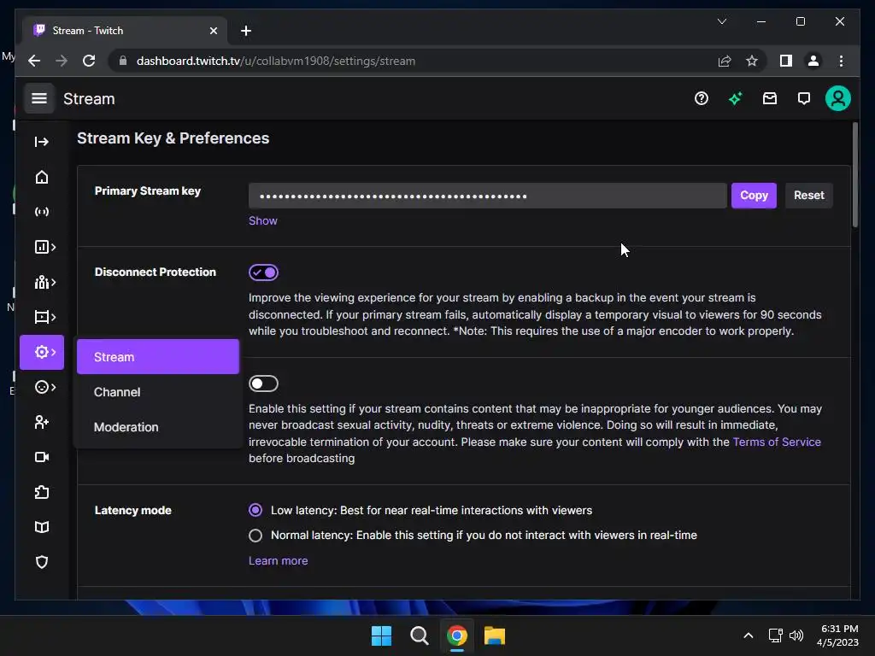Expand the Viewer Rewards sidebar section

[x=44, y=387]
